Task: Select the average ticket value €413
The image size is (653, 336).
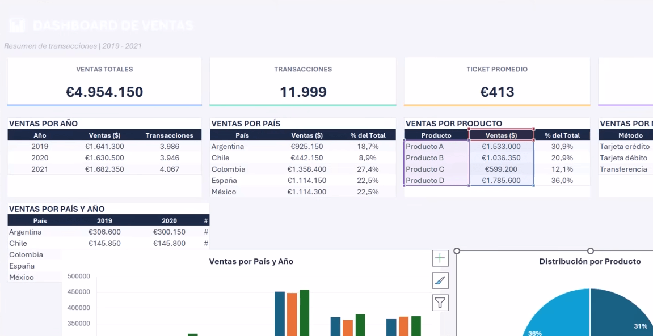Action: pyautogui.click(x=497, y=92)
